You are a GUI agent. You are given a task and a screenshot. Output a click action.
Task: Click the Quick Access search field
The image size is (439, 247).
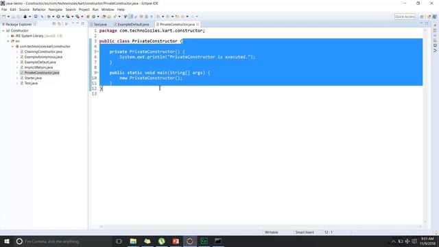pyautogui.click(x=405, y=16)
